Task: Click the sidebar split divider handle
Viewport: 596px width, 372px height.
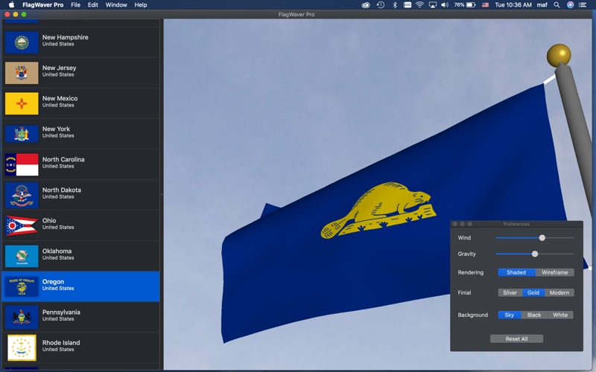Action: click(x=162, y=194)
